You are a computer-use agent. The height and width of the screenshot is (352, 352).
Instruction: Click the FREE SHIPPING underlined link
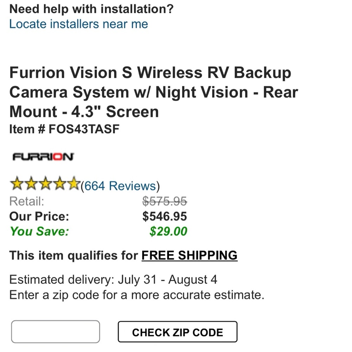click(x=189, y=255)
